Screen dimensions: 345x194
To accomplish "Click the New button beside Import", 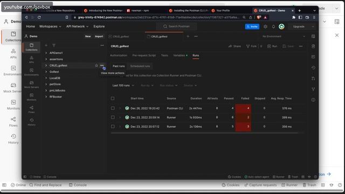I will coord(88,36).
